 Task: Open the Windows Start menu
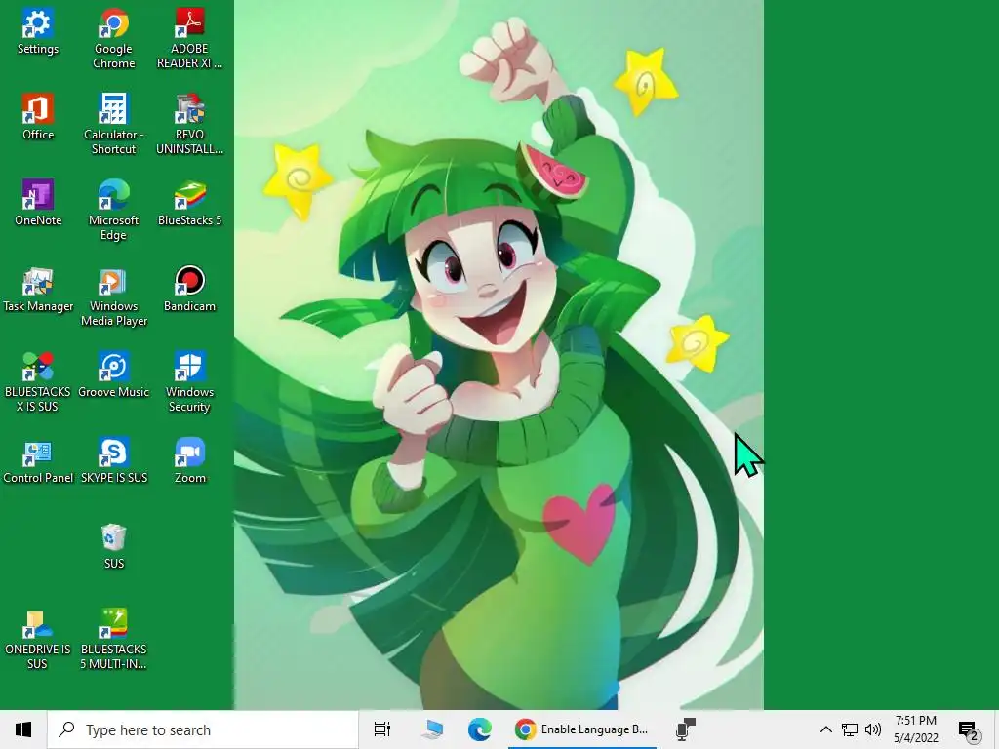[x=23, y=729]
